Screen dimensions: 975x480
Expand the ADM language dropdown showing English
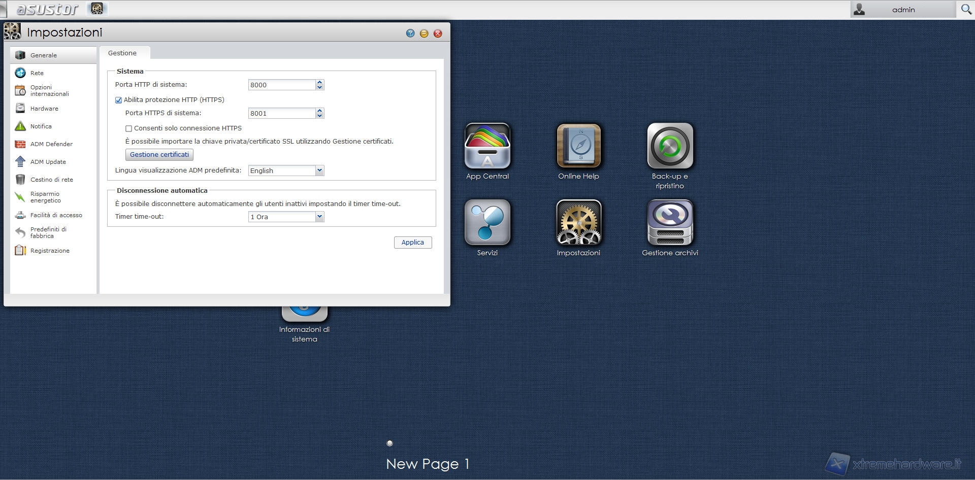[x=319, y=170]
